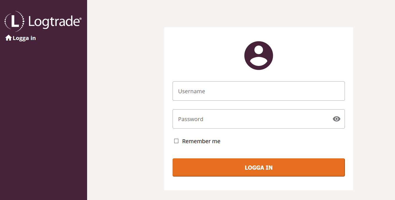395x200 pixels.
Task: Submit the login form with LOGGA IN
Action: pyautogui.click(x=259, y=167)
